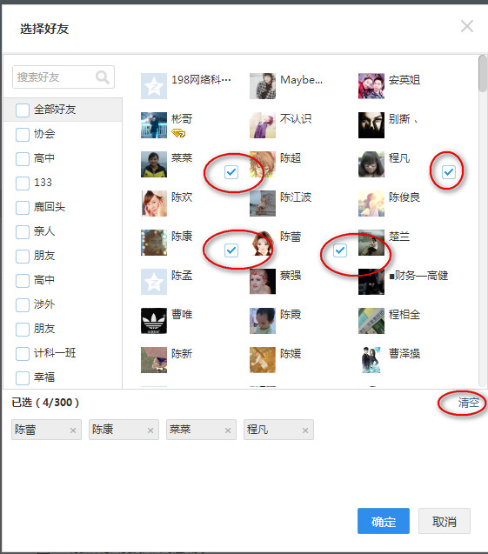
Task: Remove 陈蕾 from selected list
Action: (x=73, y=431)
